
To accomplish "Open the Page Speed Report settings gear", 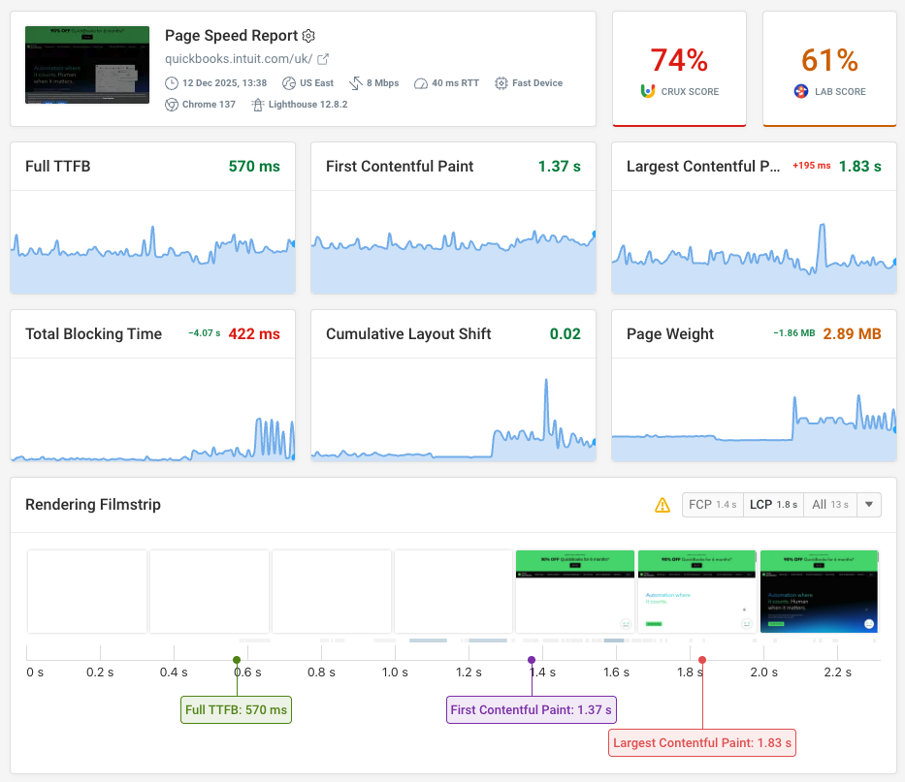I will coord(308,35).
